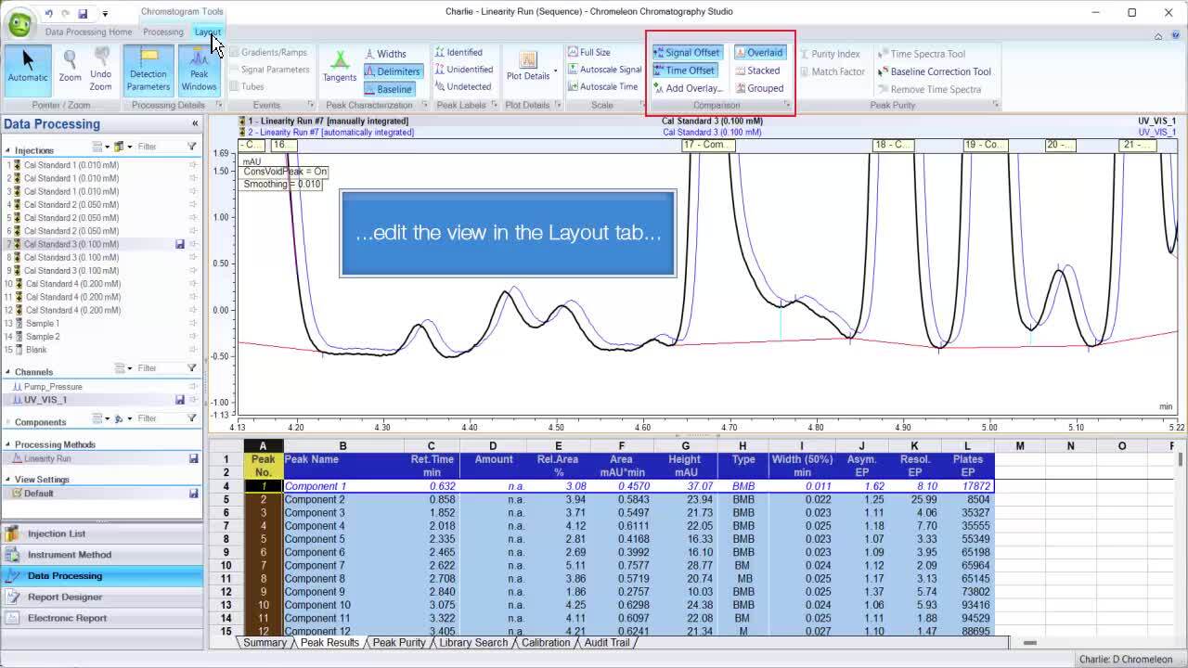
Task: Toggle Time Offset comparison
Action: [684, 71]
